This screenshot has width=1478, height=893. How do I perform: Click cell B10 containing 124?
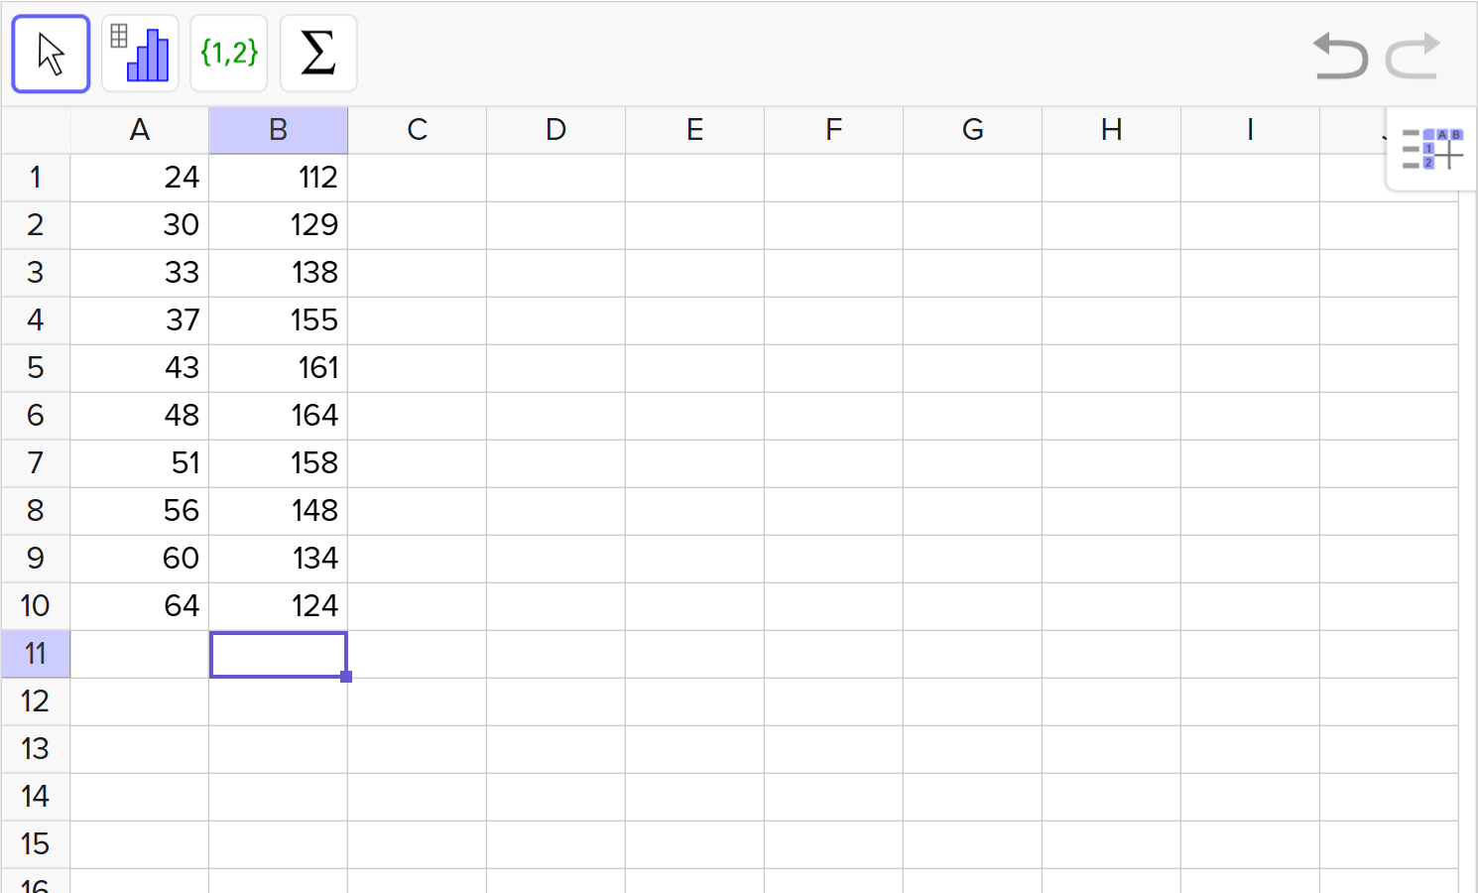click(x=279, y=606)
